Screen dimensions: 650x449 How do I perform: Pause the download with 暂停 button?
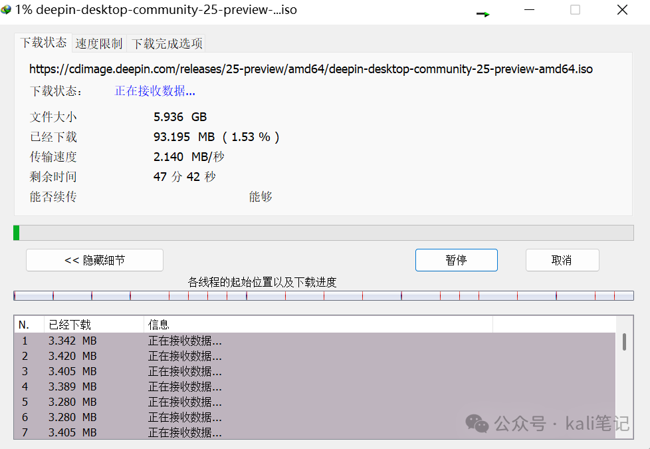pyautogui.click(x=456, y=259)
